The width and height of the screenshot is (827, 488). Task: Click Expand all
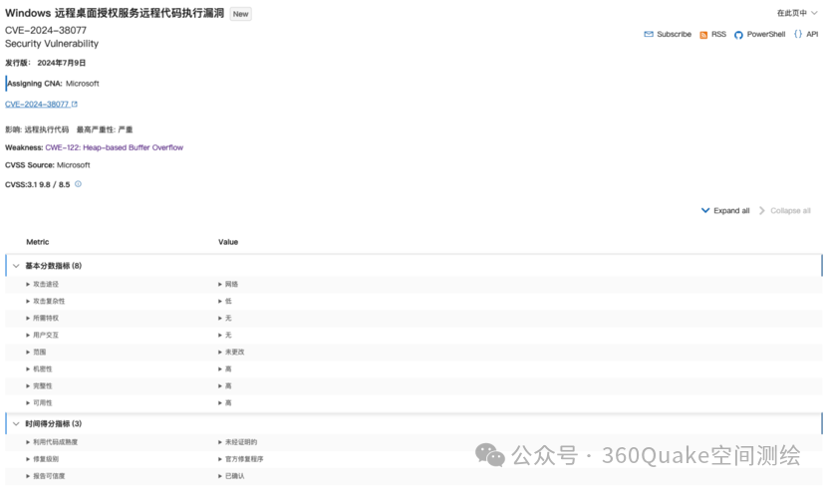pos(725,211)
